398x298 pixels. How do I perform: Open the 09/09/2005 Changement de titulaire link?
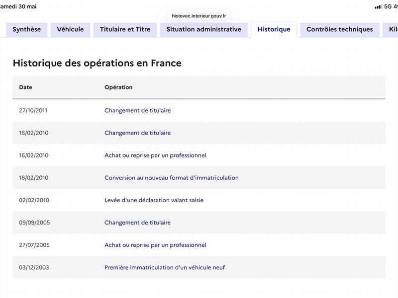138,223
